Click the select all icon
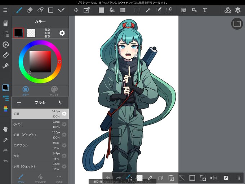The height and width of the screenshot is (184, 245). (x=192, y=178)
